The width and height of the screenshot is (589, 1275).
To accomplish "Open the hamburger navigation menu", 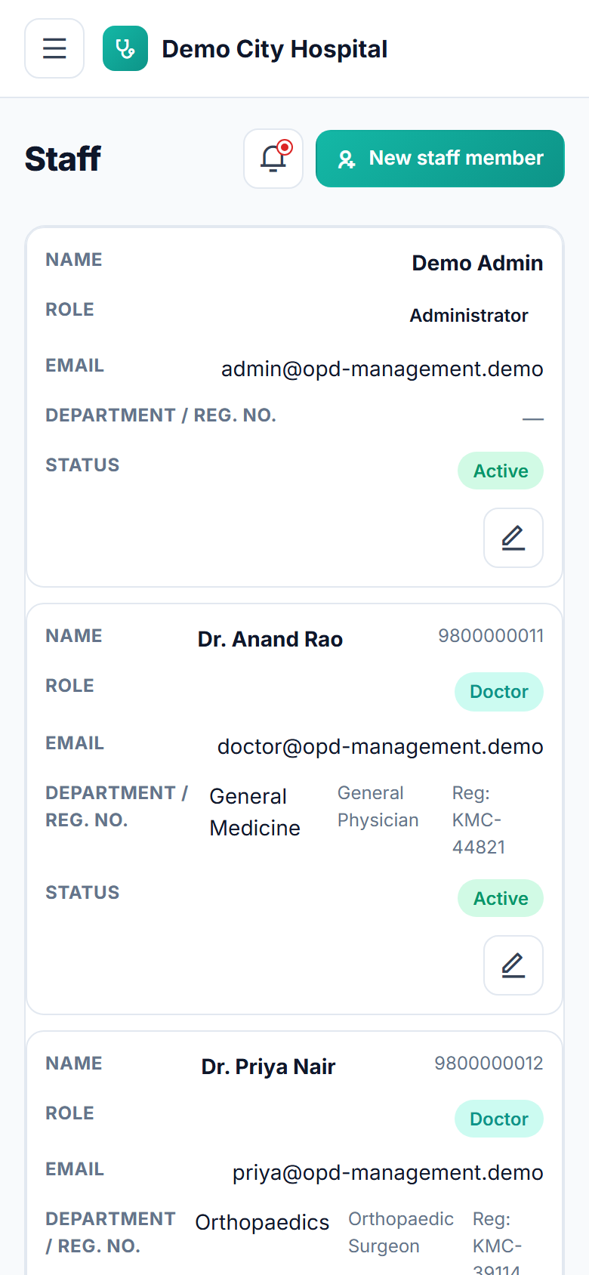I will (x=54, y=48).
